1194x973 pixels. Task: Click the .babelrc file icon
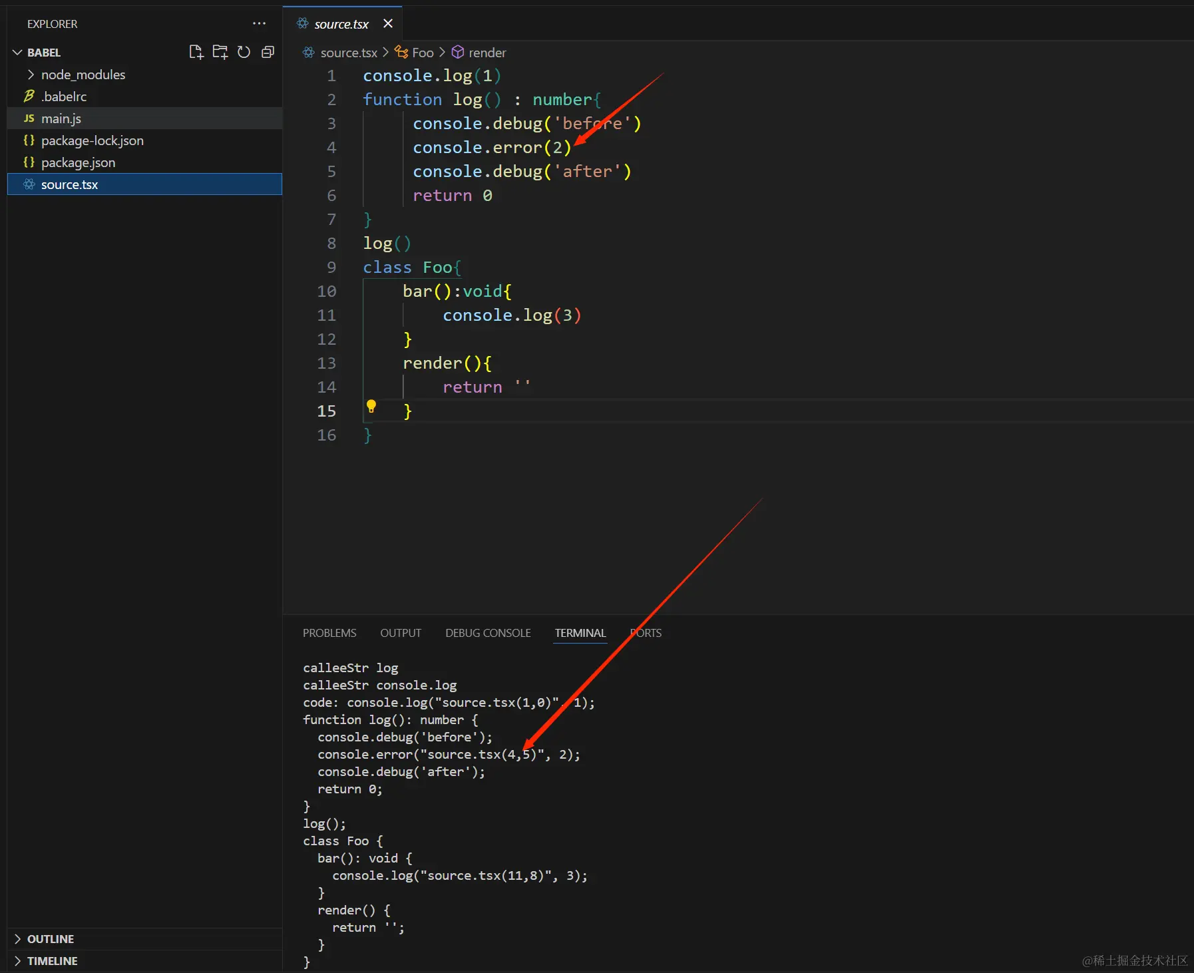29,97
